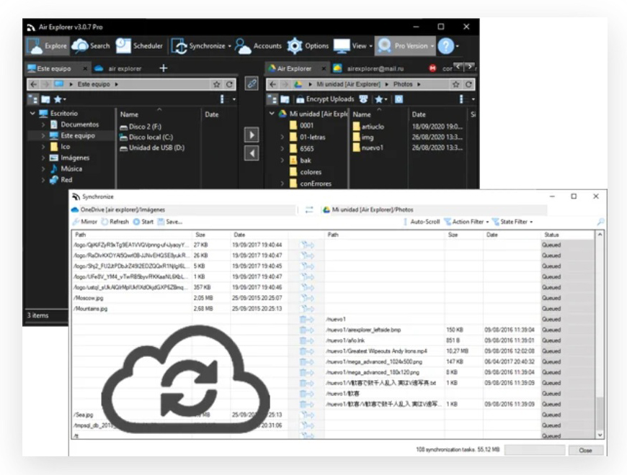Click the link panels icon between panes
627x475 pixels.
coord(252,84)
